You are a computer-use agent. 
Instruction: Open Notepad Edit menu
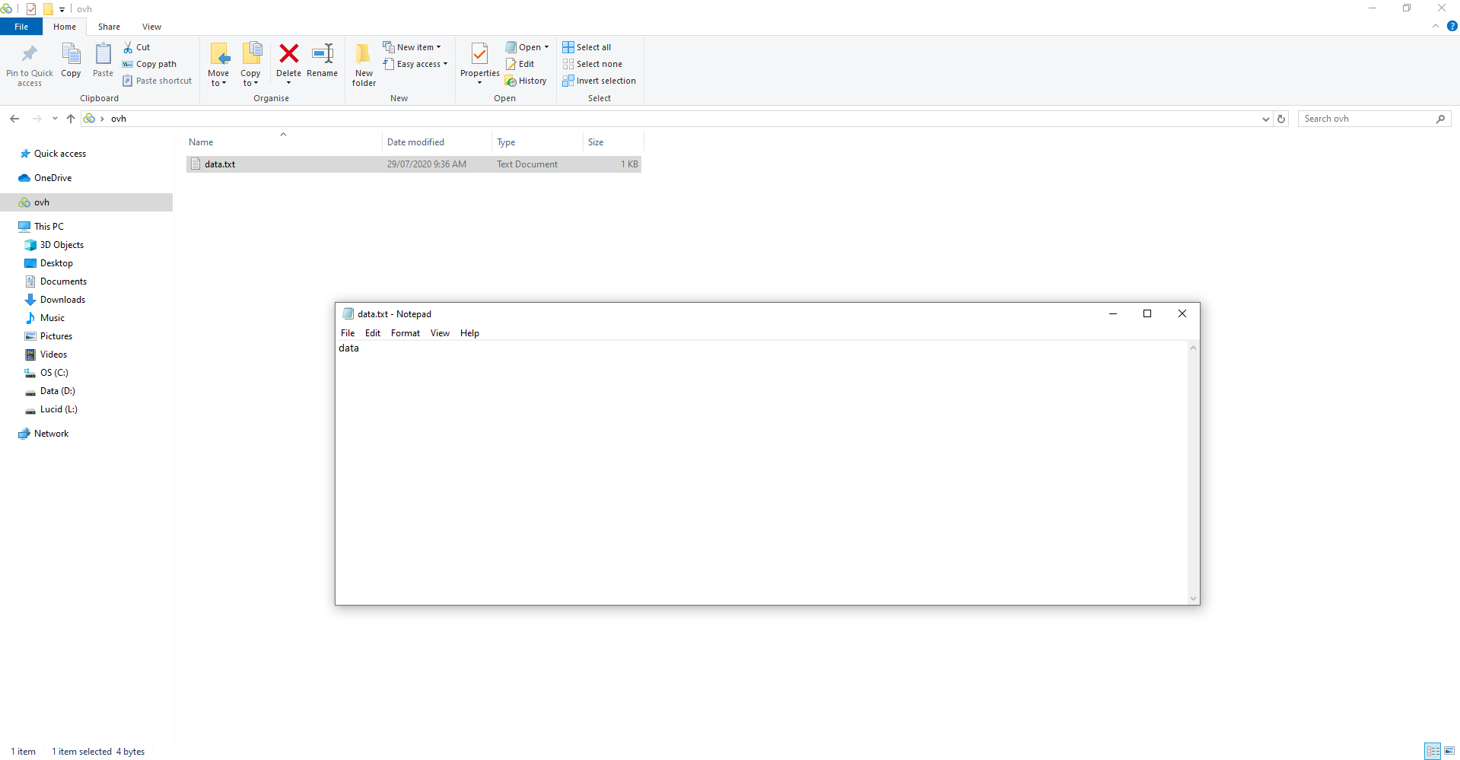tap(373, 333)
